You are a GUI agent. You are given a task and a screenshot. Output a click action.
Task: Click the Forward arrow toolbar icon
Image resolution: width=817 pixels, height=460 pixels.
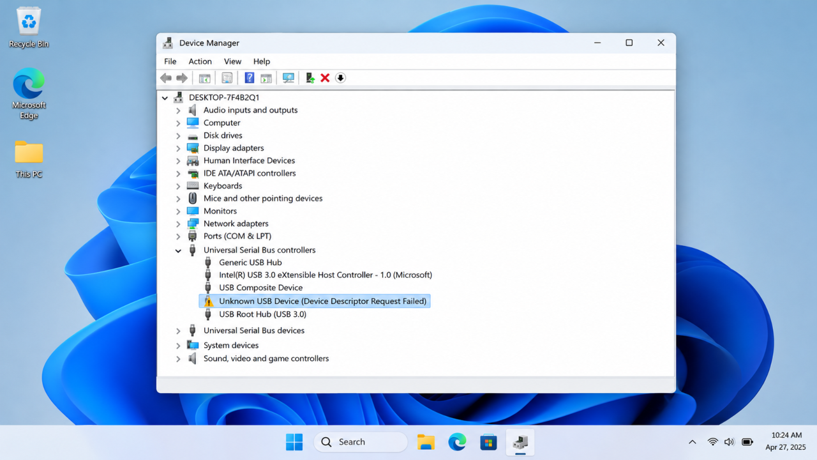pos(182,78)
